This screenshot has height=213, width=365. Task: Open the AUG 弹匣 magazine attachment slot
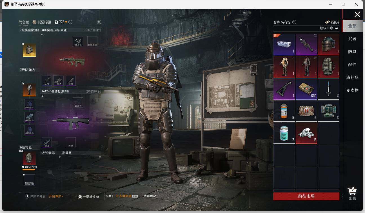click(x=71, y=81)
